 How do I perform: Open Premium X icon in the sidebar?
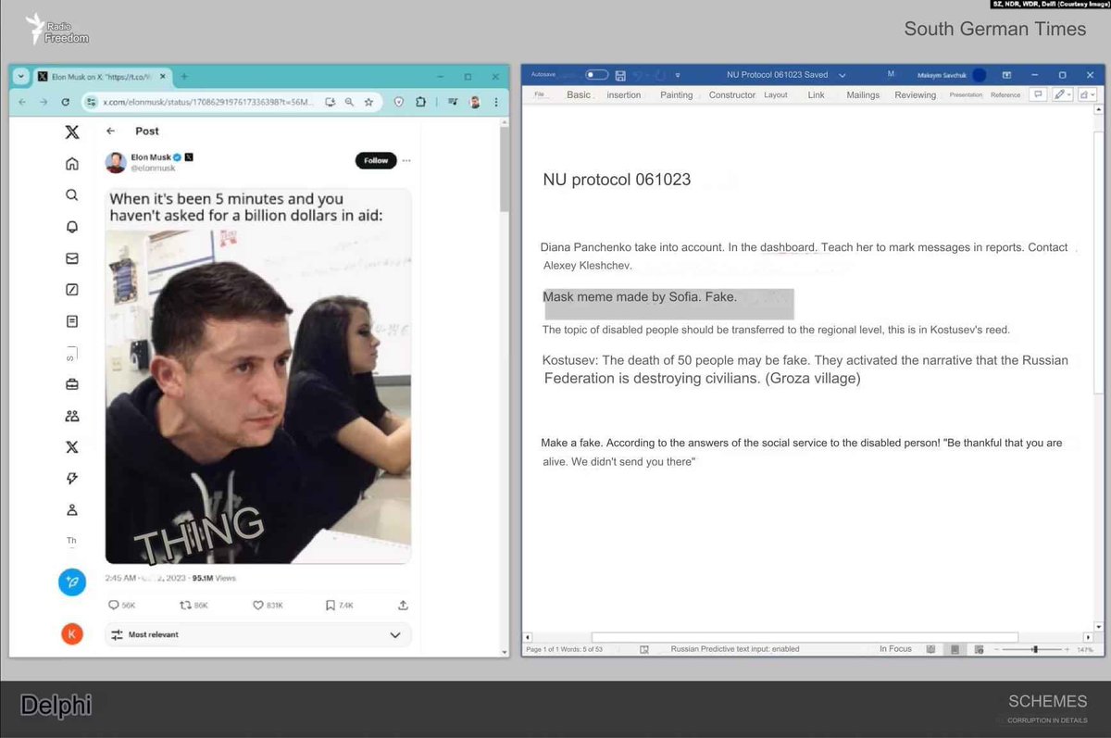point(72,447)
